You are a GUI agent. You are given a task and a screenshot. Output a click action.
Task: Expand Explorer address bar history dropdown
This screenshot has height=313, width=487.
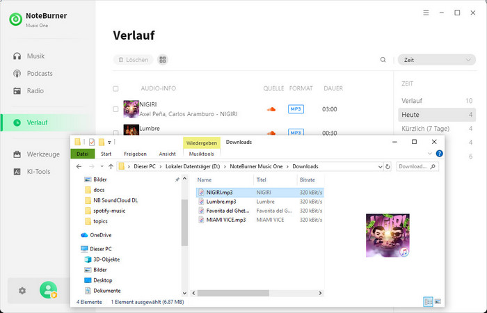click(380, 167)
